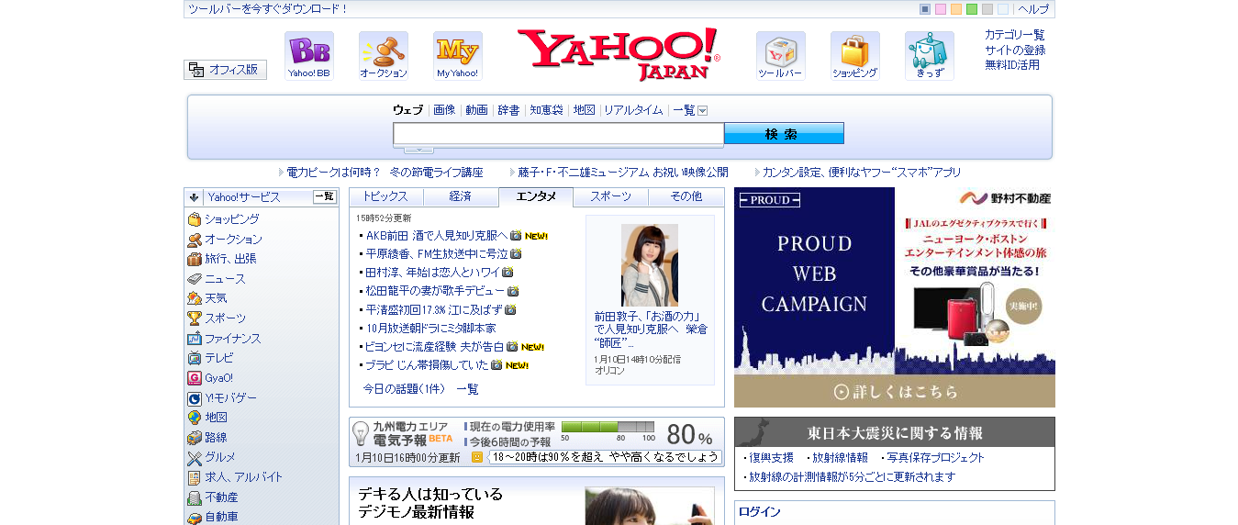This screenshot has width=1238, height=525.
Task: Open ショッピング in the services sidebar
Action: 231,219
